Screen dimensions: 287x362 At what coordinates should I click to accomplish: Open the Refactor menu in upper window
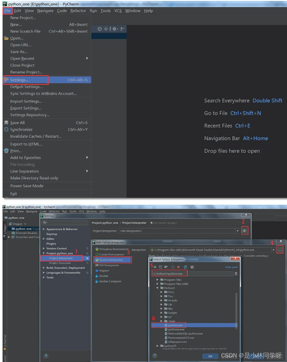(x=78, y=11)
